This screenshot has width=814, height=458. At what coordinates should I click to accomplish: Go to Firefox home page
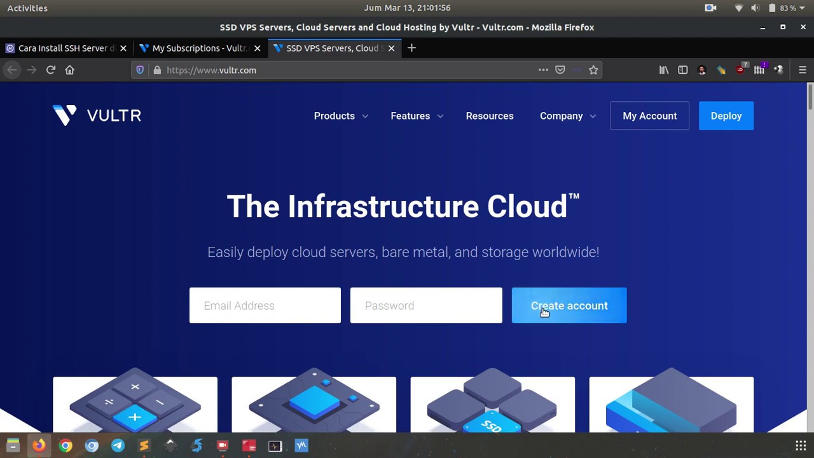pyautogui.click(x=70, y=70)
